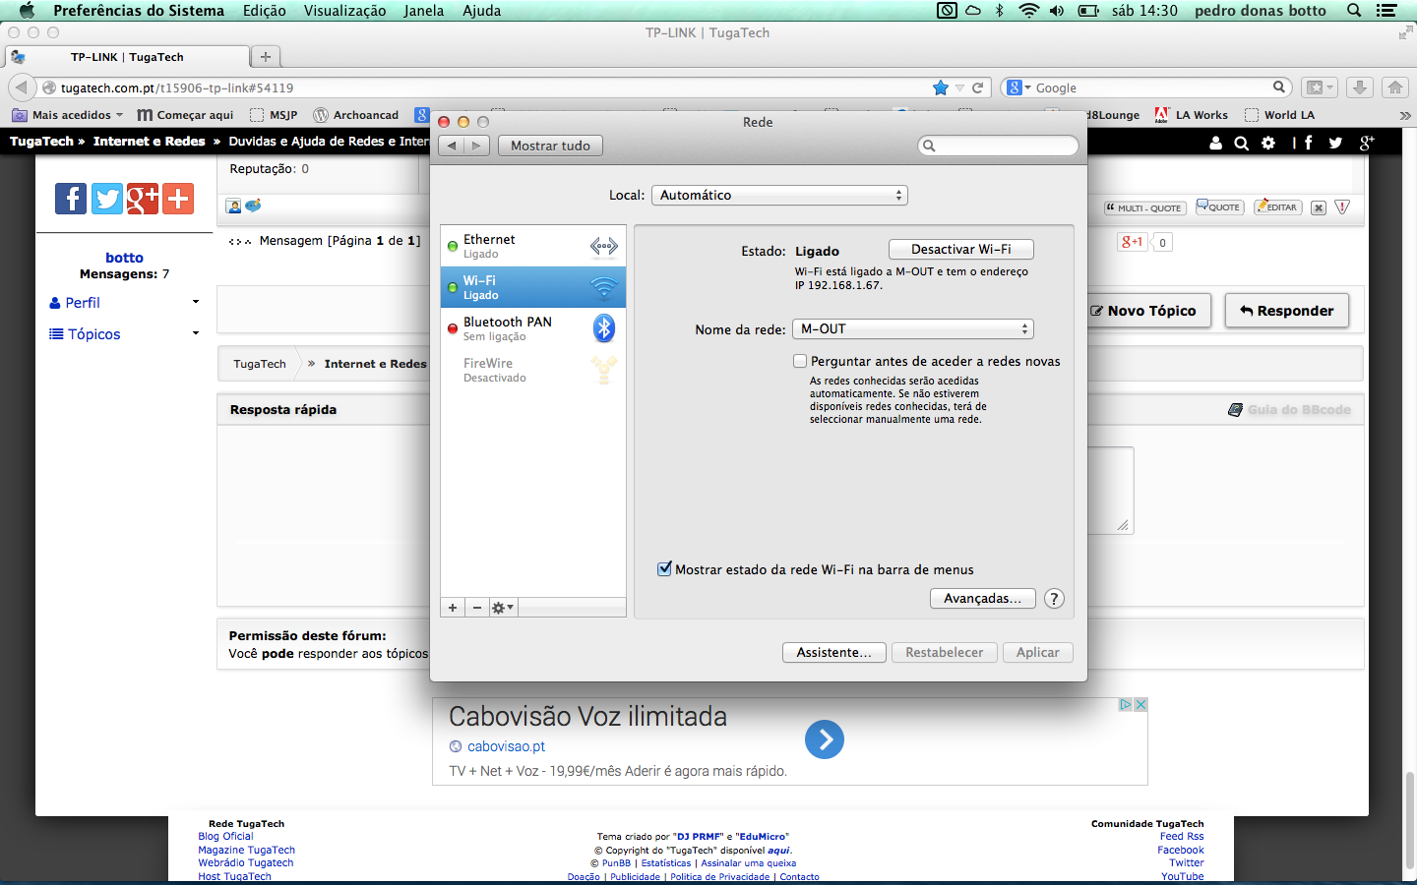This screenshot has height=885, width=1417.
Task: Open the Local 'Automático' dropdown
Action: click(x=779, y=195)
